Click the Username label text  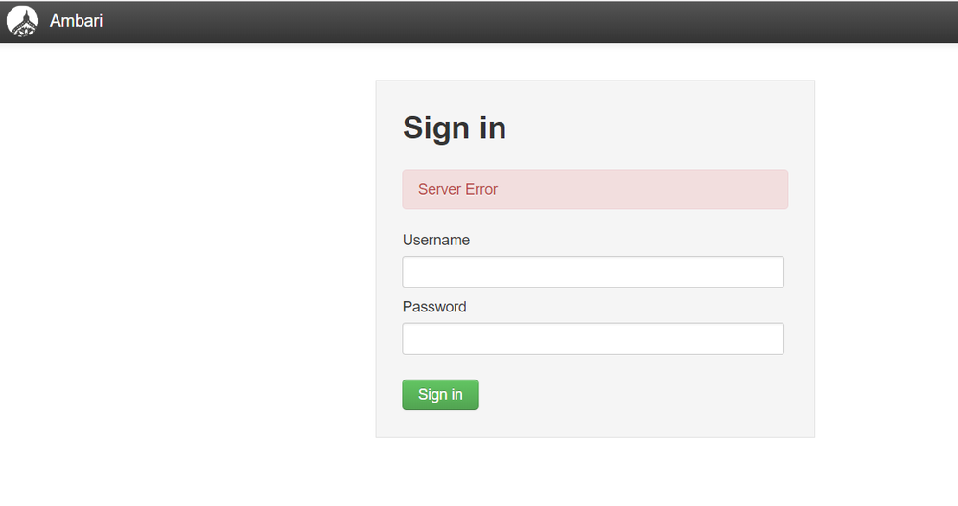pyautogui.click(x=436, y=240)
